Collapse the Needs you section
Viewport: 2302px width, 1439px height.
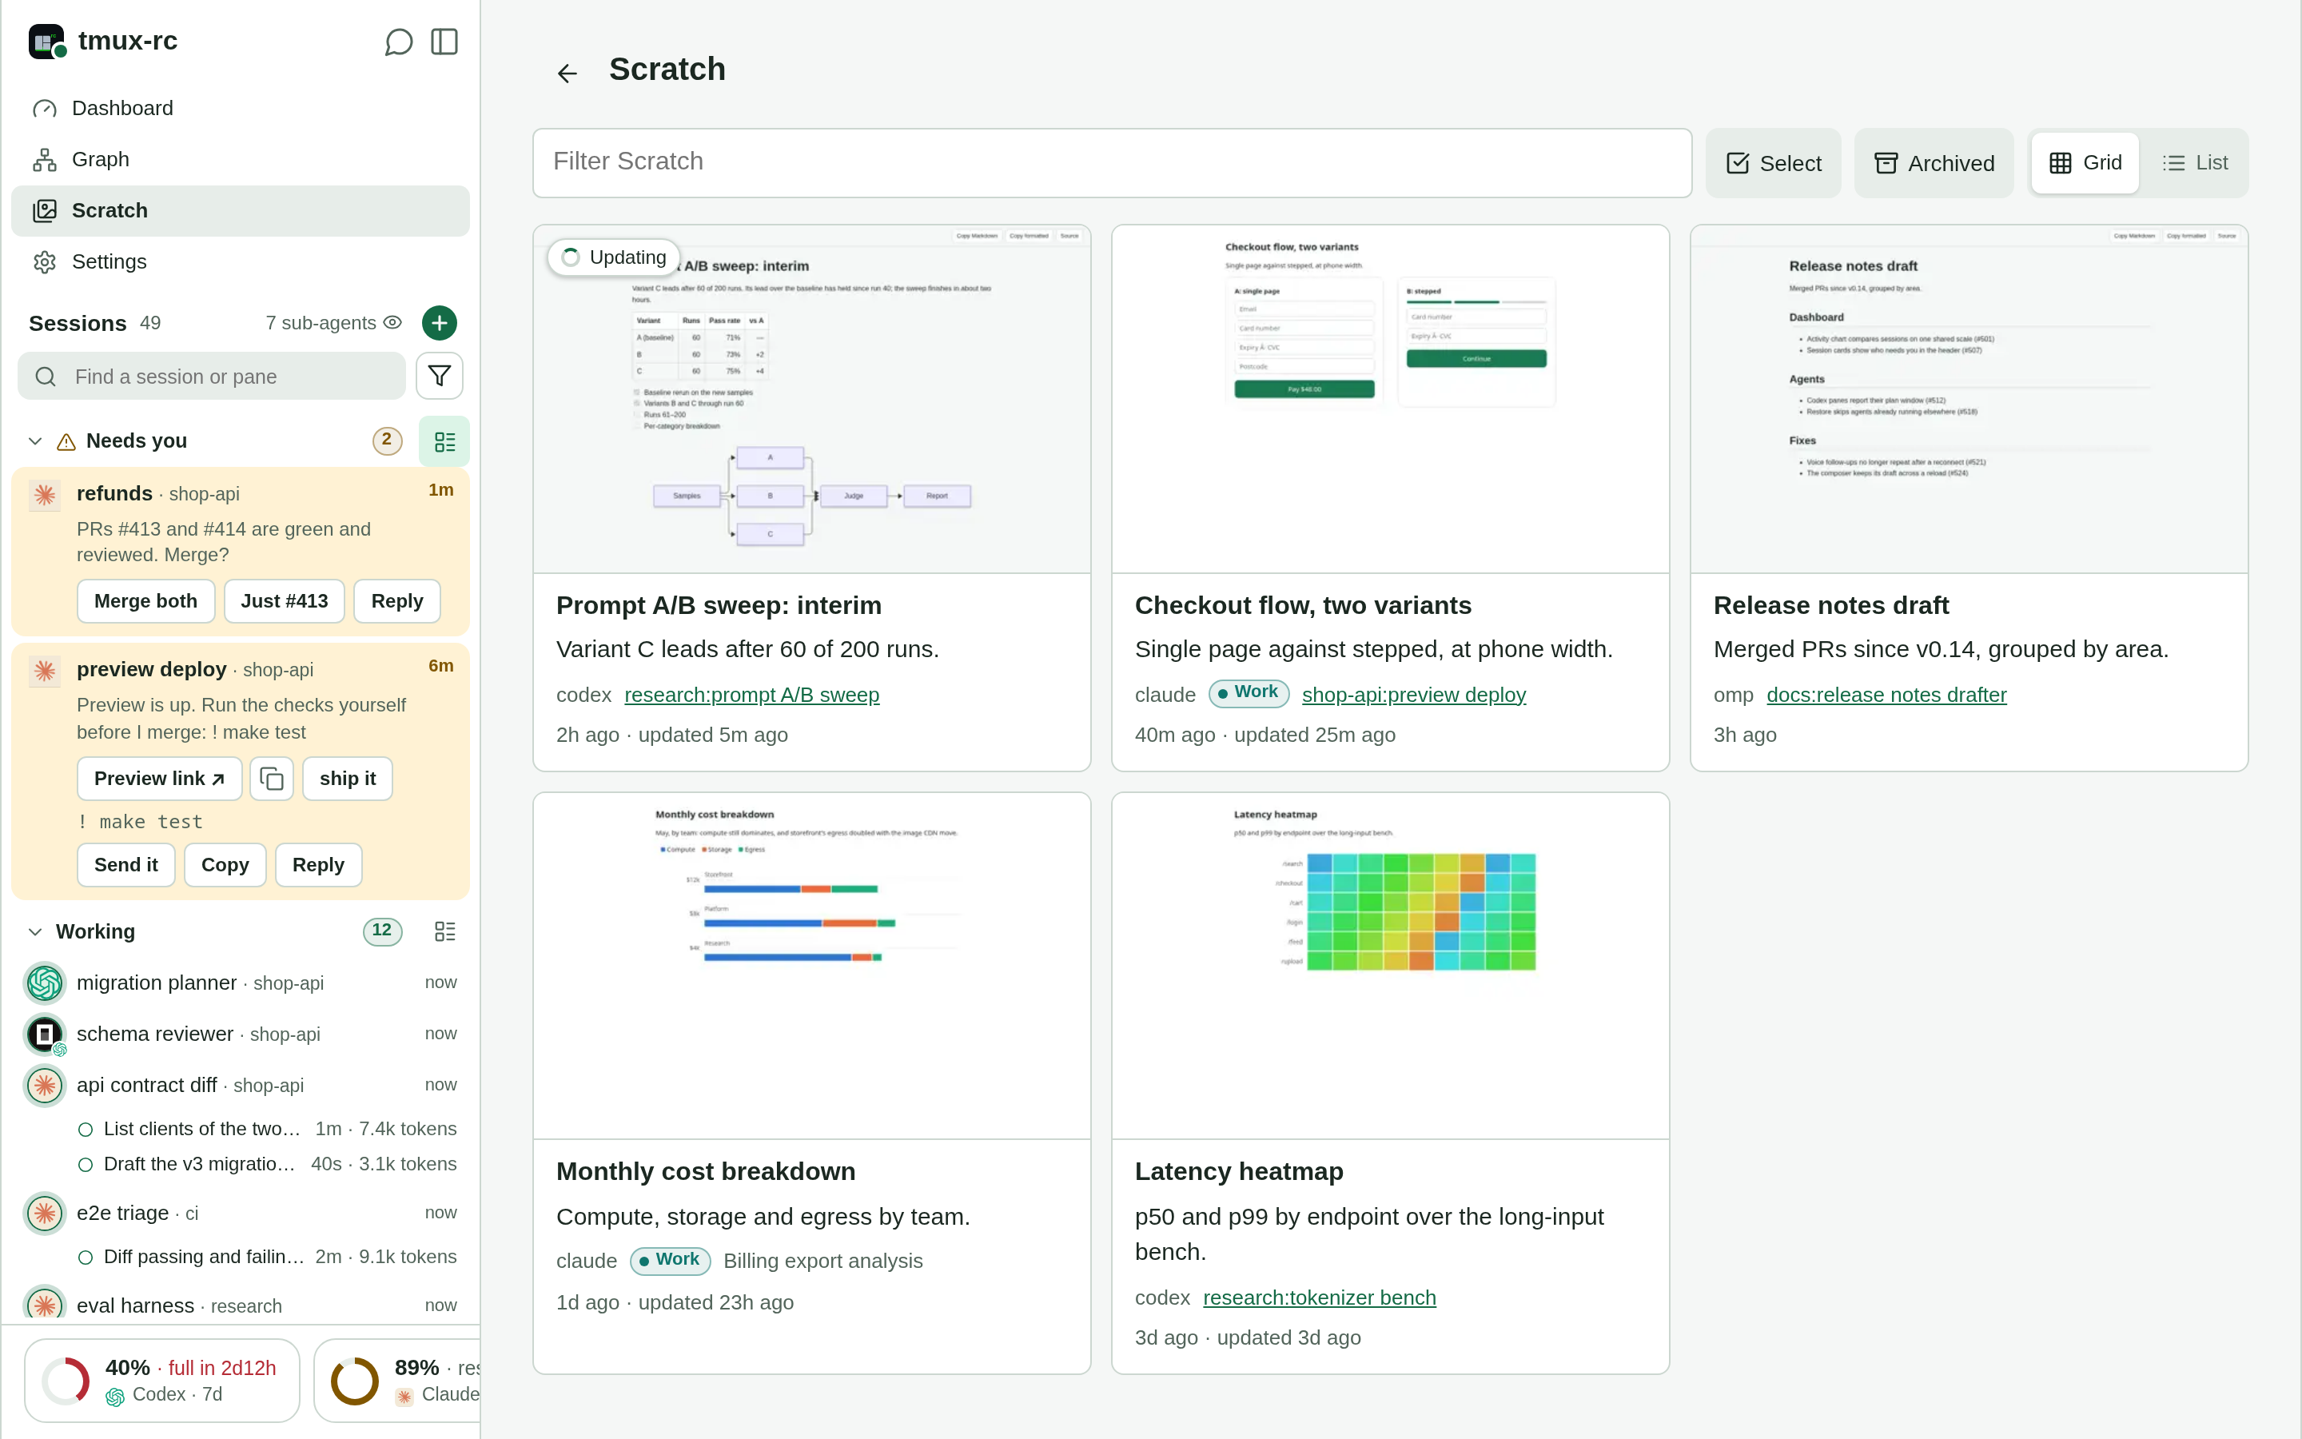tap(35, 441)
